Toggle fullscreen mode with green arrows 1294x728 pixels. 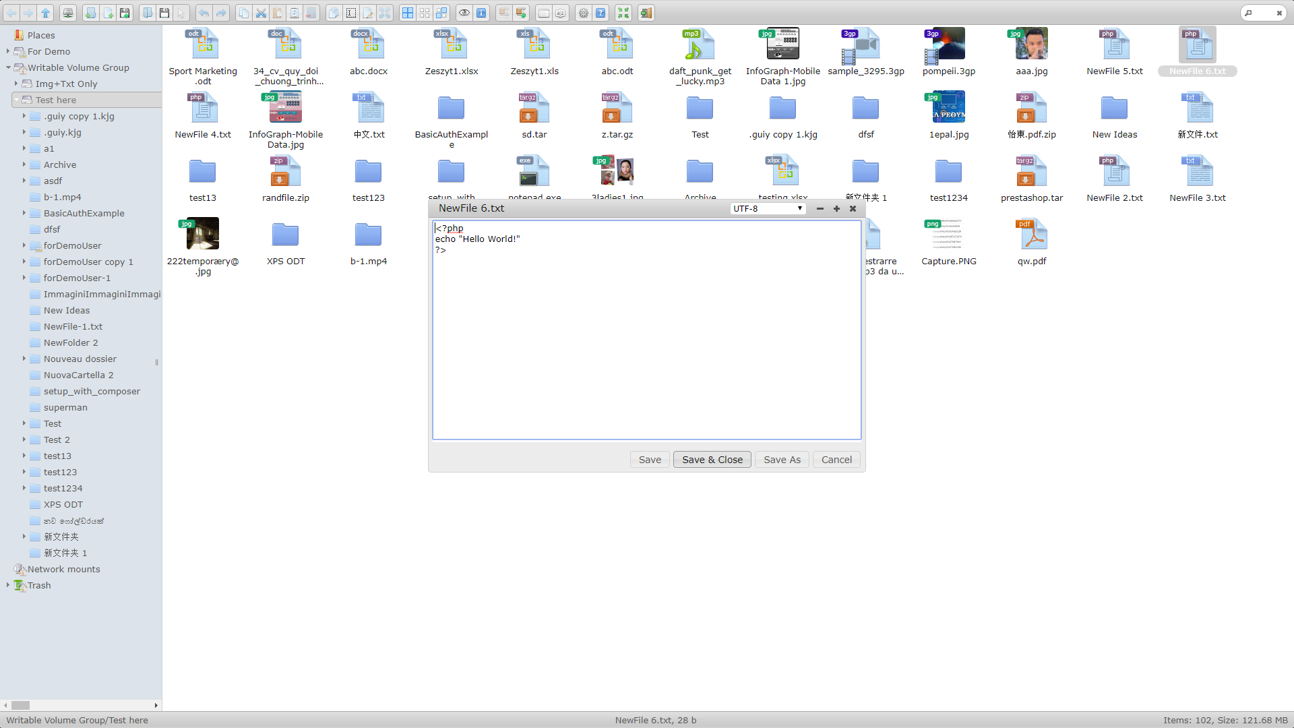pos(623,13)
